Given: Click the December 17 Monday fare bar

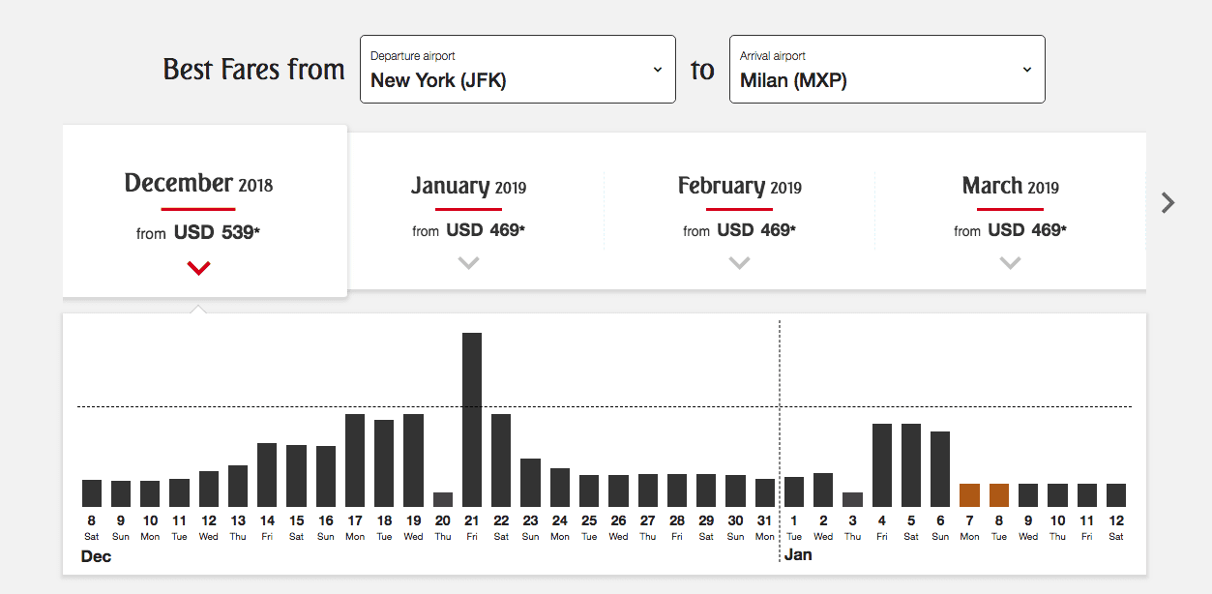Looking at the screenshot, I should point(355,460).
